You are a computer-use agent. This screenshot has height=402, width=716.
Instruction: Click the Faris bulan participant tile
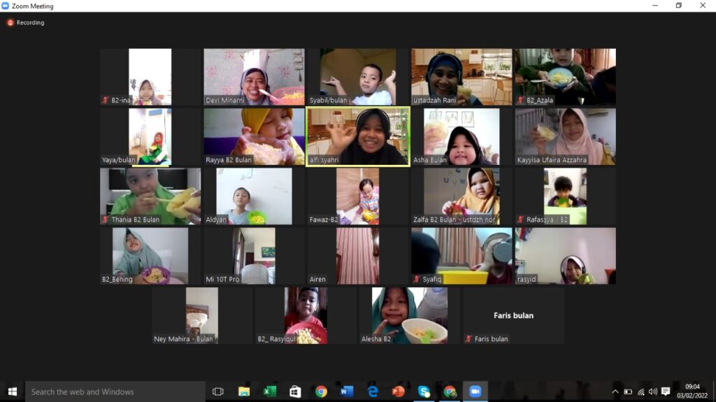pos(513,316)
